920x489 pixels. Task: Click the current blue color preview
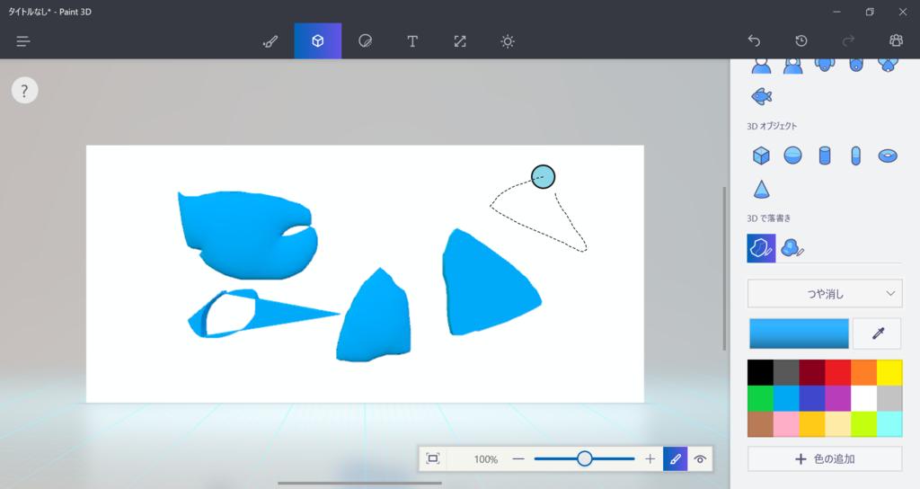(799, 333)
